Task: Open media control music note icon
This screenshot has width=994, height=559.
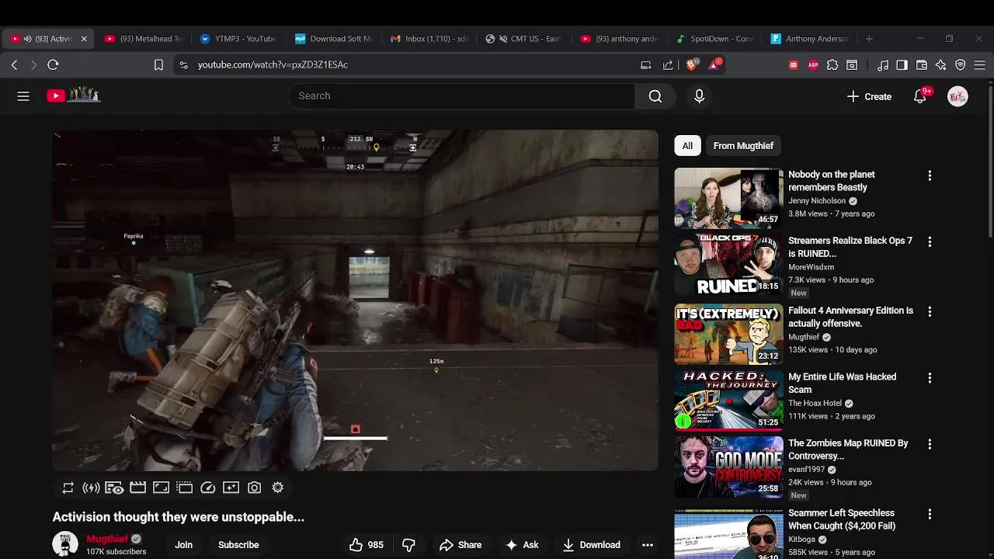Action: click(882, 65)
